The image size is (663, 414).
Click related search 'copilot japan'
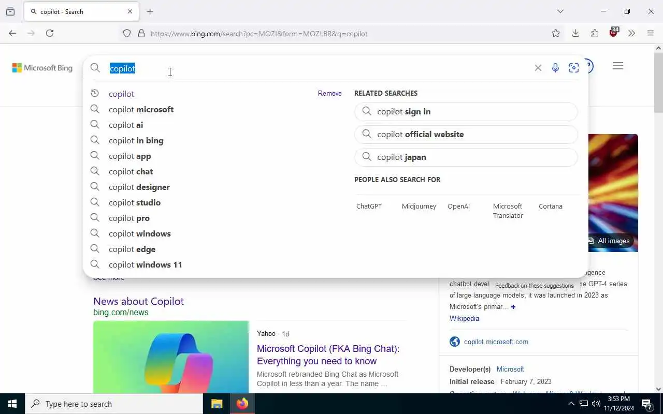point(466,157)
